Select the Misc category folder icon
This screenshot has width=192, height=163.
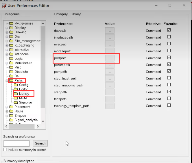point(11,67)
